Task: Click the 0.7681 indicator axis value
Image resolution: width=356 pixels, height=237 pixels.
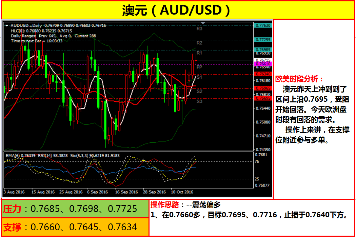Action: coord(261,155)
